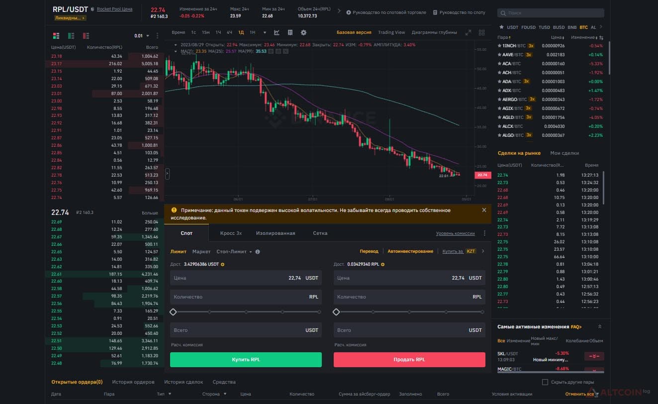Open Order history tab
This screenshot has width=658, height=404.
point(133,382)
